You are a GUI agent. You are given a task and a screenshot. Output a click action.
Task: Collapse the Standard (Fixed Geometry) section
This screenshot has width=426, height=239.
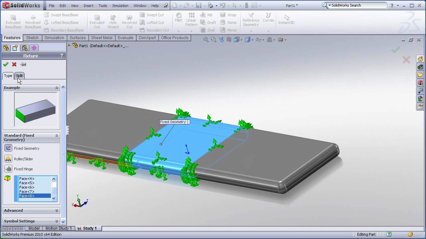click(x=57, y=135)
